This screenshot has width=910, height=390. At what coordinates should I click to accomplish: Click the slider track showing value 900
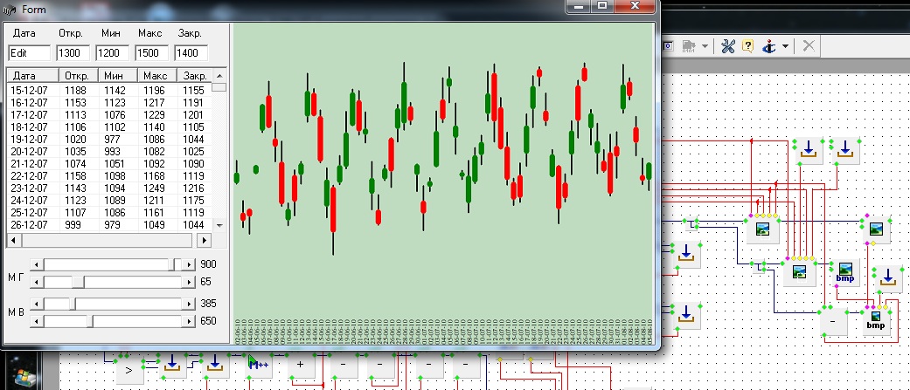point(109,263)
